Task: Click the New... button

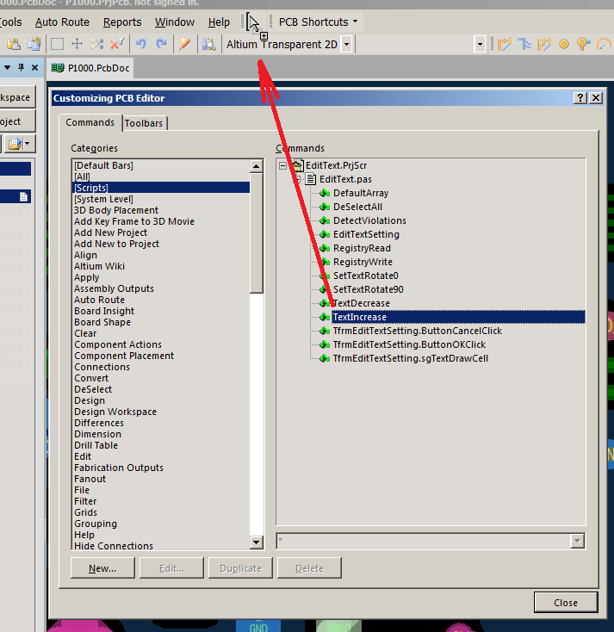Action: pos(102,568)
